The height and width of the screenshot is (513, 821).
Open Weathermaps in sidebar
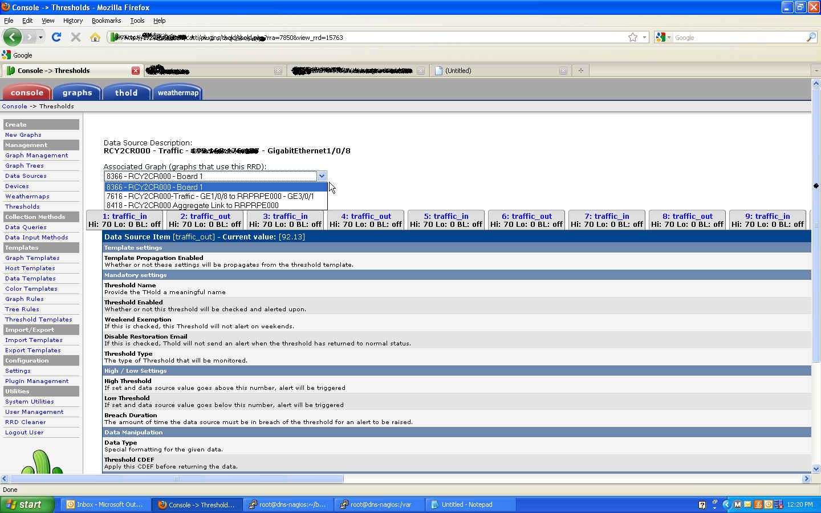27,196
